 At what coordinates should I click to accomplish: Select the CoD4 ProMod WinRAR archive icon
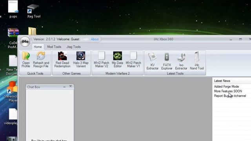point(13,38)
